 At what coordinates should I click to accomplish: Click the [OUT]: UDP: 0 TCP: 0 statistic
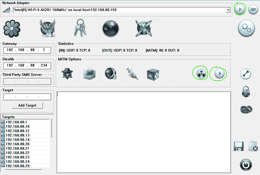(120, 50)
